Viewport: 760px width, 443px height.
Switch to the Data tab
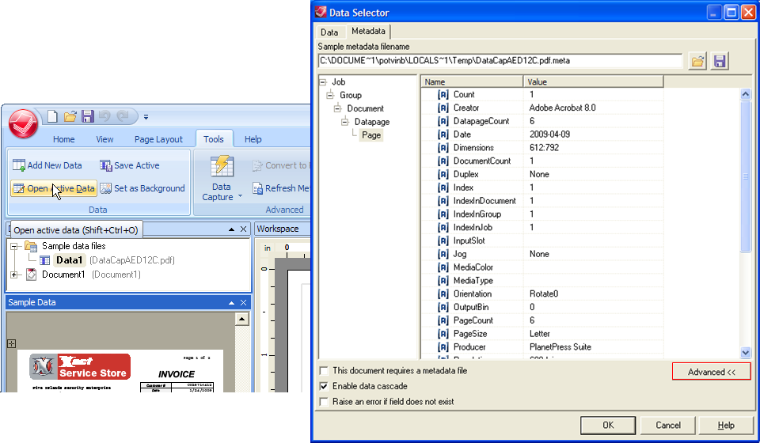coord(329,32)
